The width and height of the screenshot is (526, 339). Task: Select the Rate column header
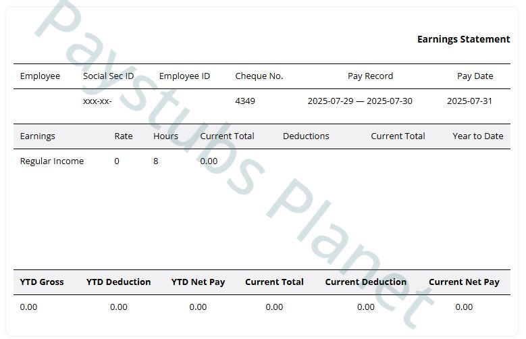click(x=124, y=136)
